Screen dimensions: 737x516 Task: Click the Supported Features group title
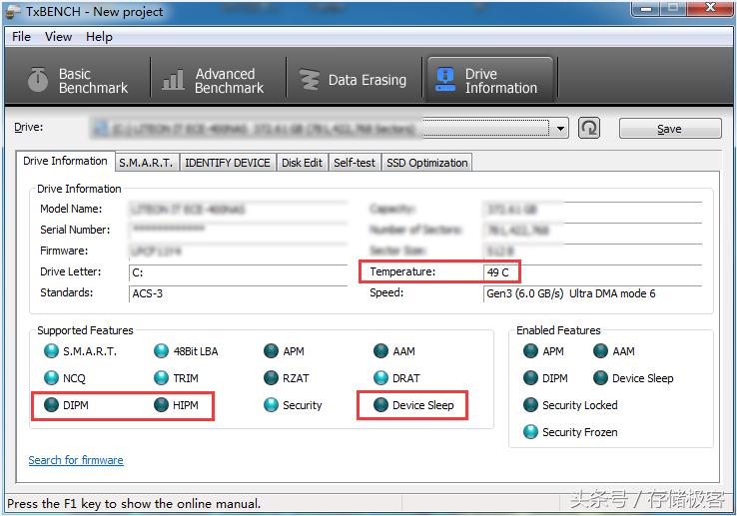tap(85, 330)
